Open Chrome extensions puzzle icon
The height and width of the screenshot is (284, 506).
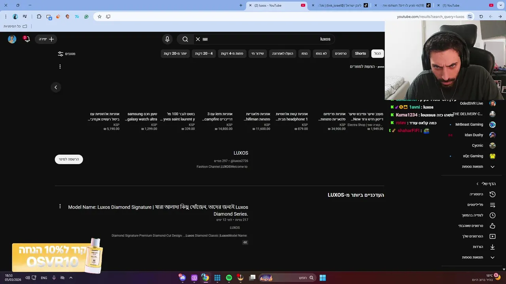(39, 17)
